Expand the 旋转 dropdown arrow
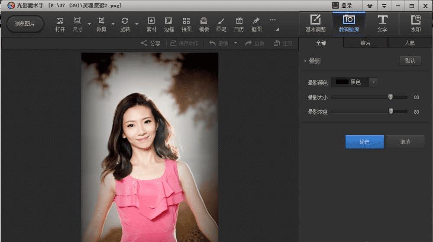Image resolution: width=433 pixels, height=242 pixels. pyautogui.click(x=137, y=24)
